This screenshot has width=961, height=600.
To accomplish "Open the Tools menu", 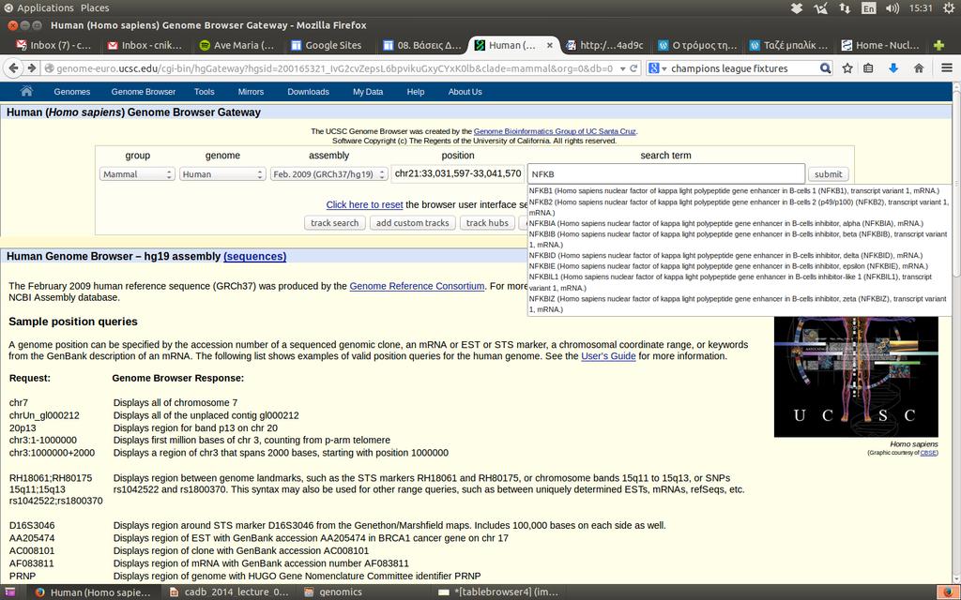I will [204, 92].
